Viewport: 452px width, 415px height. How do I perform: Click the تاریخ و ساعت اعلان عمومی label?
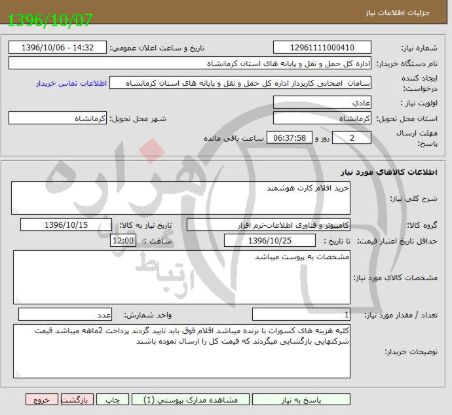157,48
